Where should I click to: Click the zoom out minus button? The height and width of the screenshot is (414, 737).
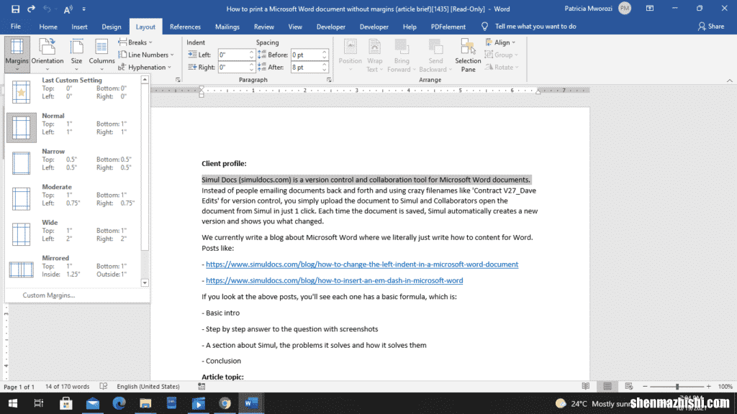click(x=645, y=386)
